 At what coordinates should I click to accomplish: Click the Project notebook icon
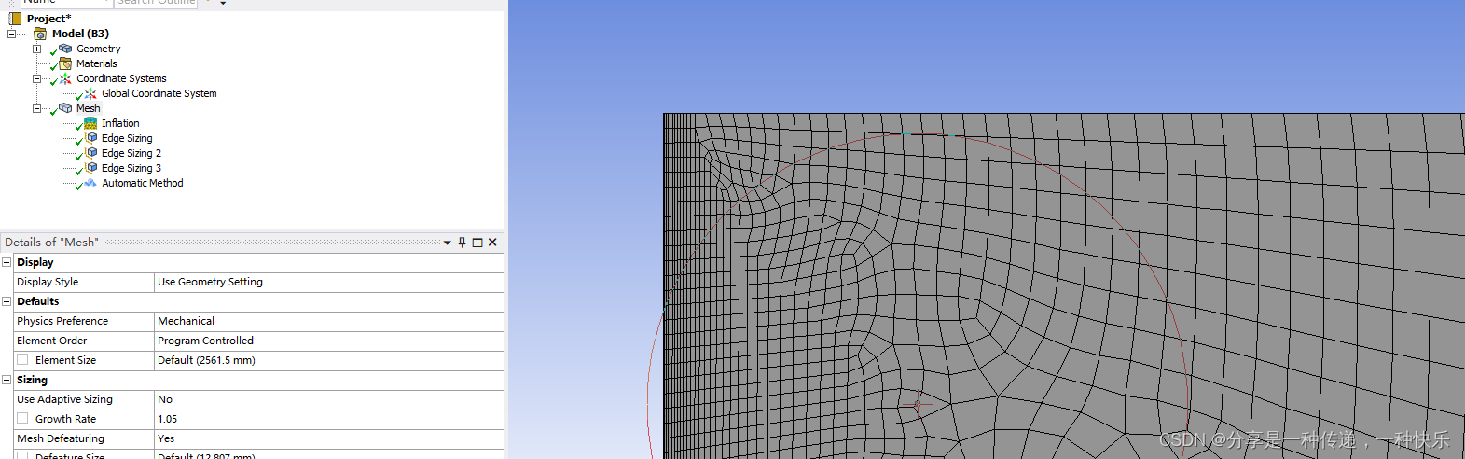tap(15, 19)
